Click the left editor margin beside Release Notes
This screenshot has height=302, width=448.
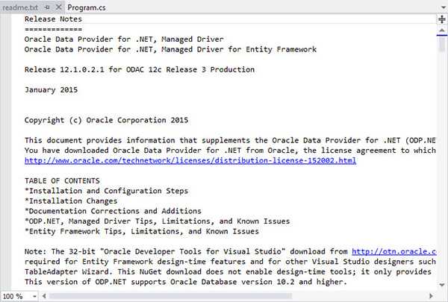coord(6,19)
